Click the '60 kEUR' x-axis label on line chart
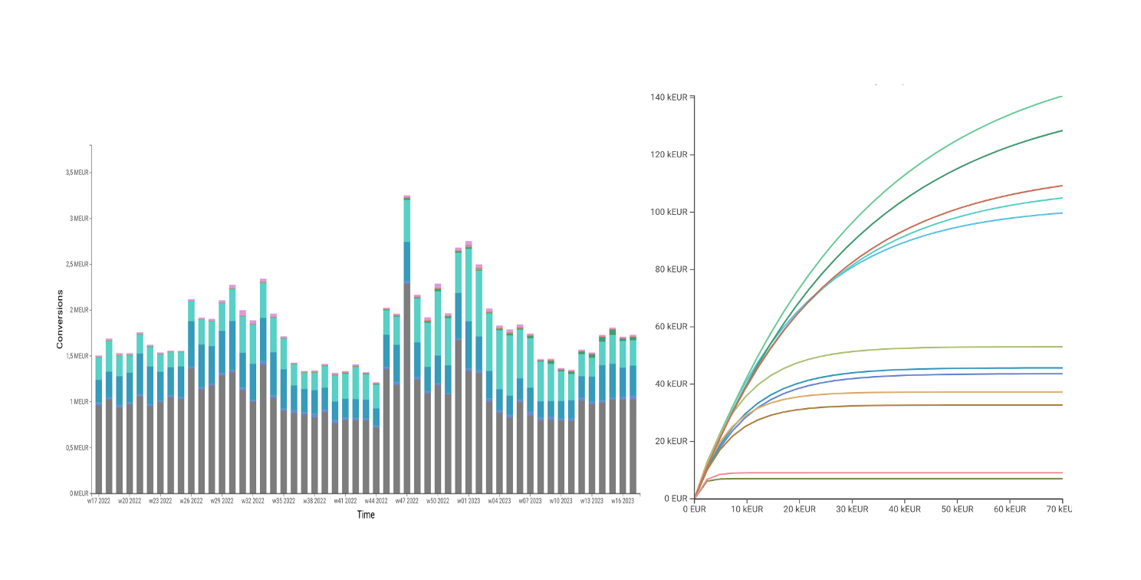 (1010, 509)
